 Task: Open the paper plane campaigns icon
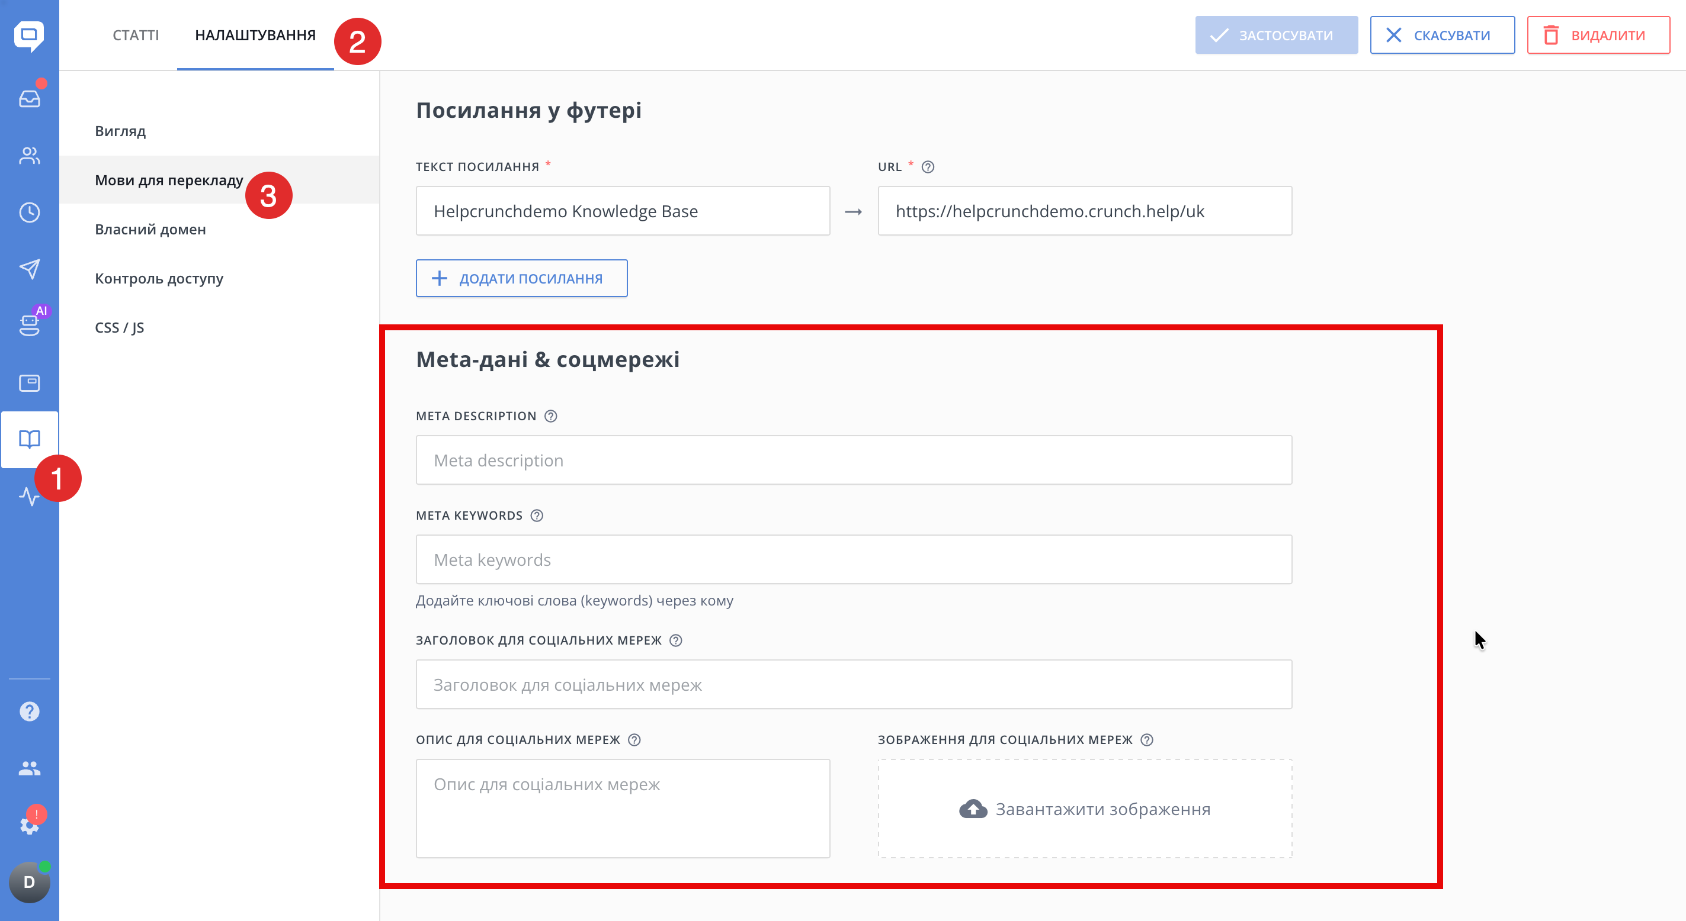[x=29, y=269]
